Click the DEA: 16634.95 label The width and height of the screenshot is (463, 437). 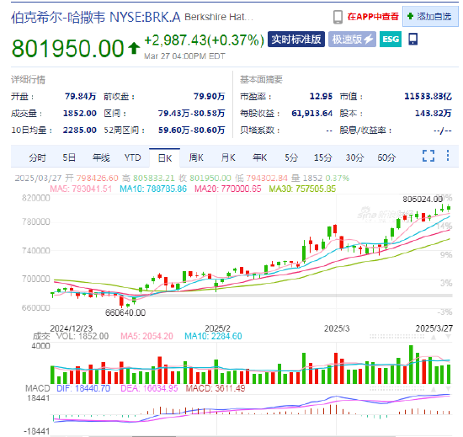[x=149, y=388]
